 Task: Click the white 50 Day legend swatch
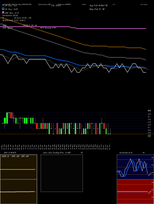[3, 9]
